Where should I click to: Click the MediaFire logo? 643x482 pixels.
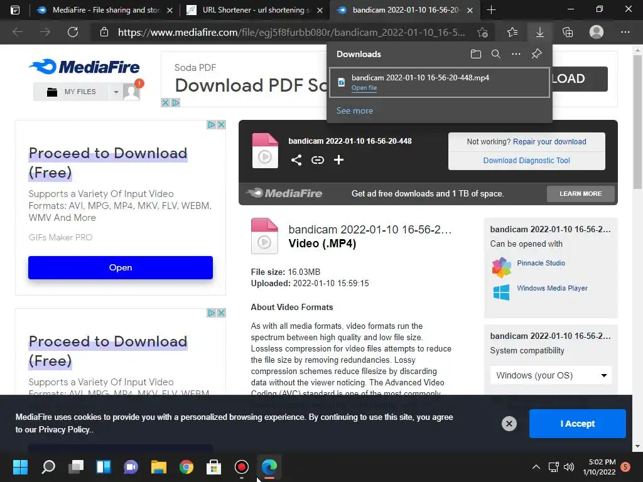pyautogui.click(x=84, y=67)
